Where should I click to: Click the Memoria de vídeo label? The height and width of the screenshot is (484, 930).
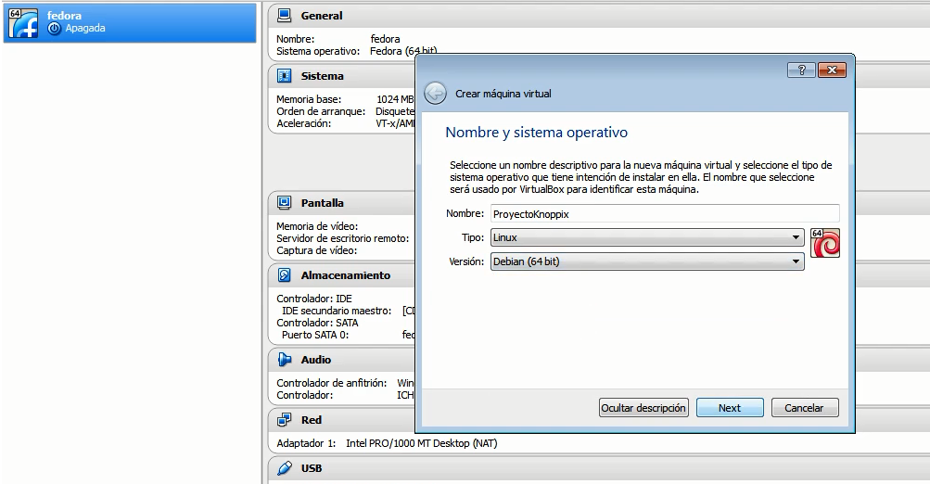[317, 226]
